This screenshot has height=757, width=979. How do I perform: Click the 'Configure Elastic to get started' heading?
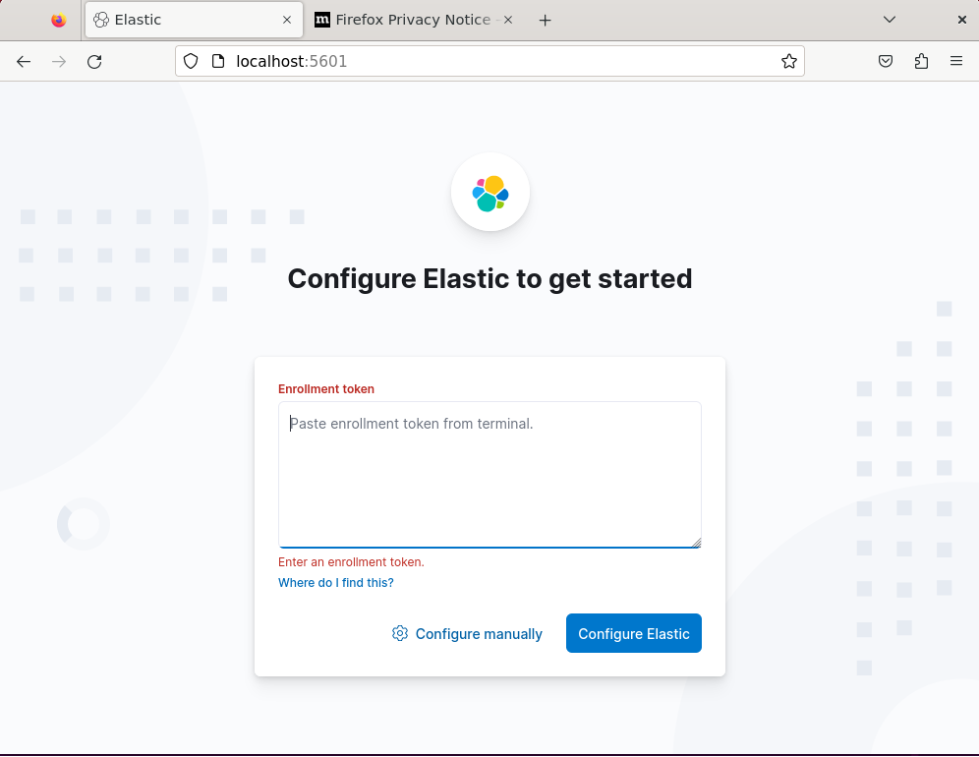[x=489, y=278]
